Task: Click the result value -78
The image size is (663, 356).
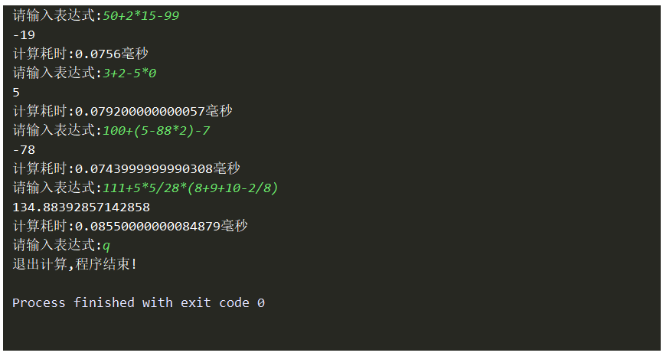Action: (24, 149)
